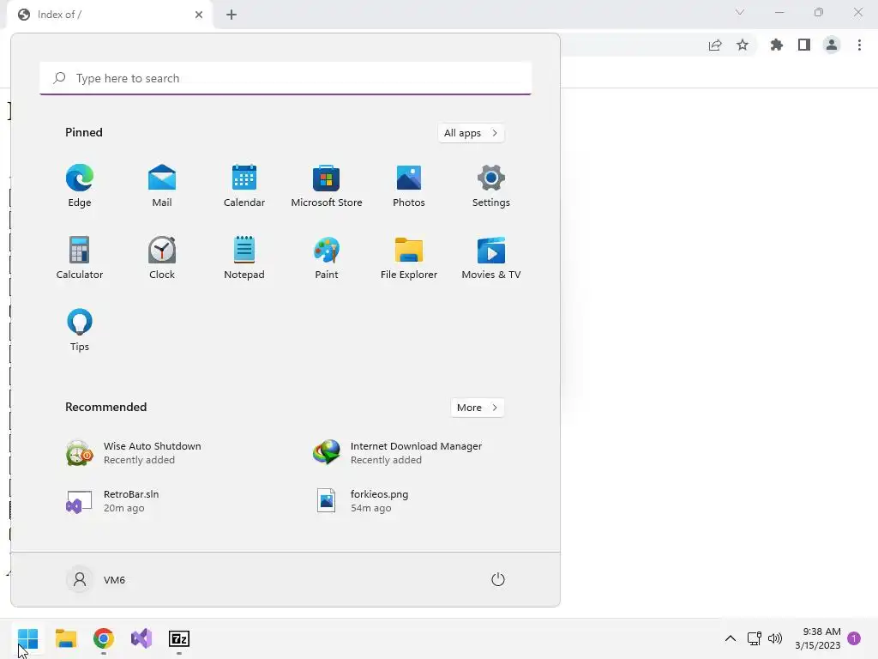This screenshot has height=659, width=878.
Task: Click the share page icon in Chrome
Action: (x=715, y=45)
